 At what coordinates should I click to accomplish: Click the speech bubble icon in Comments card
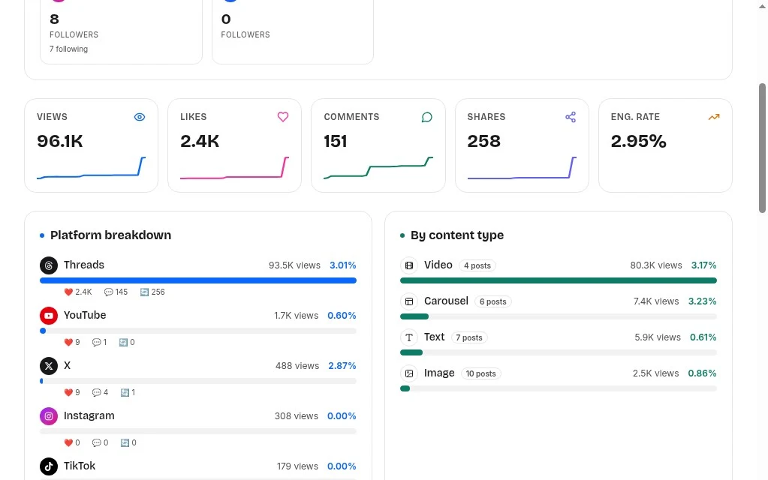pyautogui.click(x=426, y=117)
